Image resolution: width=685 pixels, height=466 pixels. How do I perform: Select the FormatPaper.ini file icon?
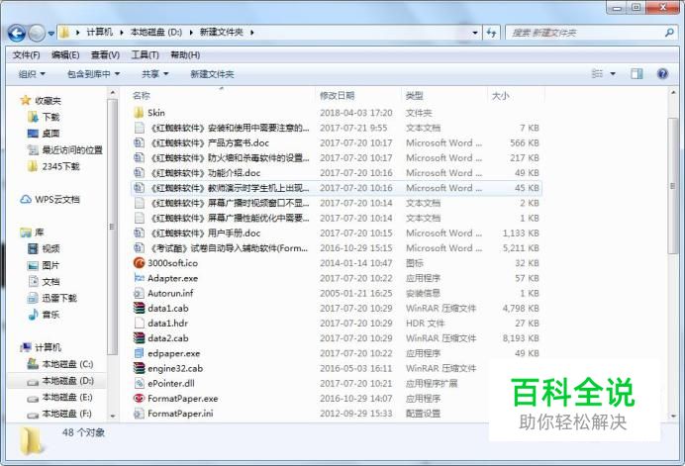pyautogui.click(x=139, y=414)
